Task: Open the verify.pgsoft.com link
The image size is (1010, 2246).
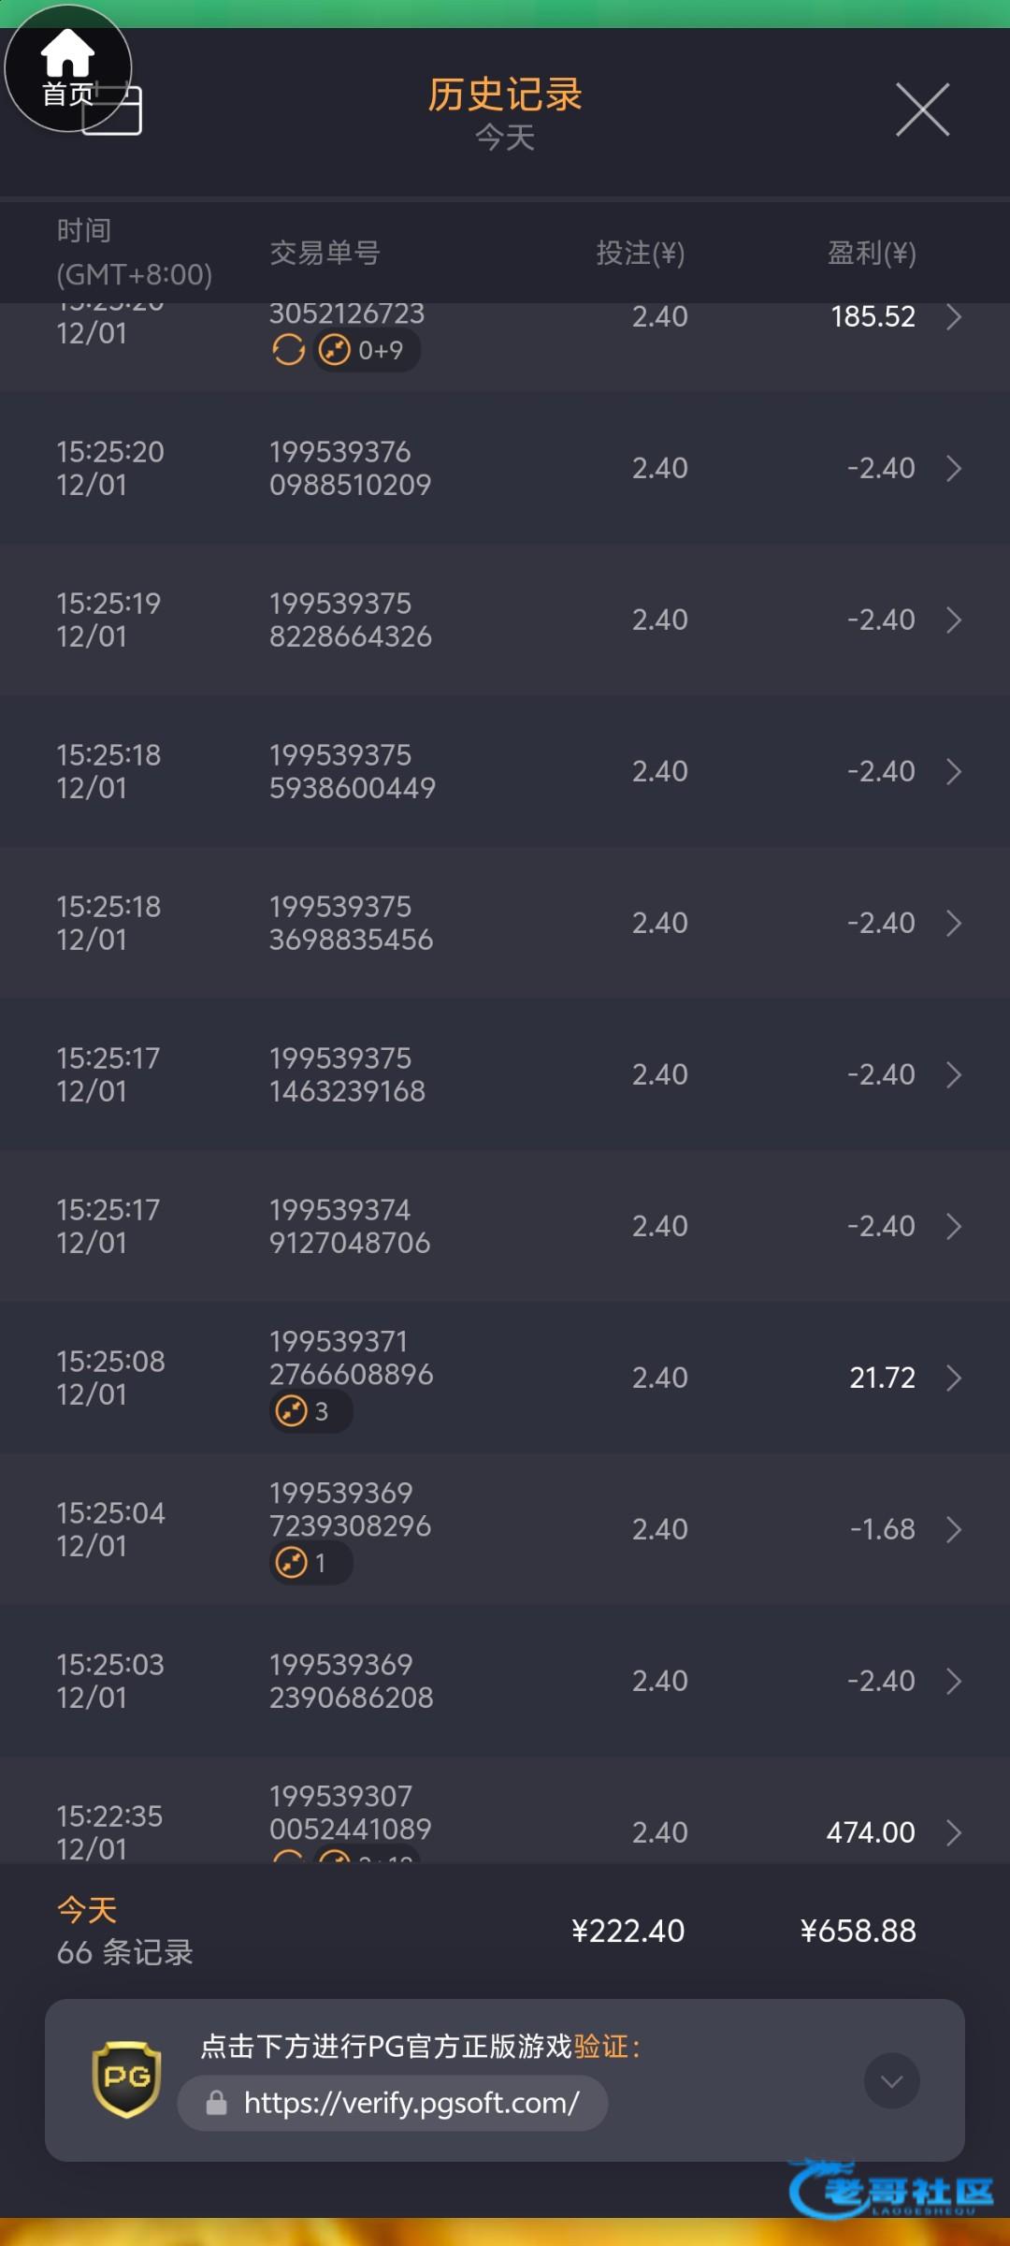Action: [411, 2103]
